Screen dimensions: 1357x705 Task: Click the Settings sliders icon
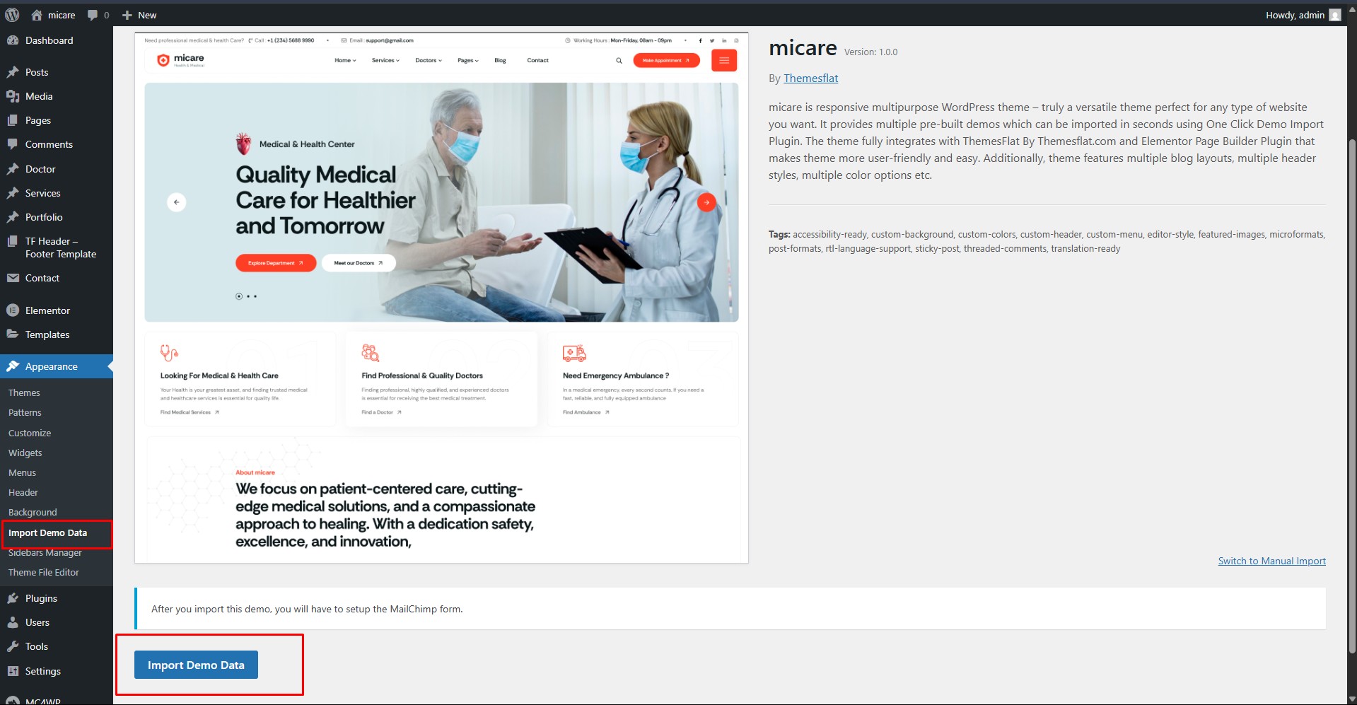point(13,671)
